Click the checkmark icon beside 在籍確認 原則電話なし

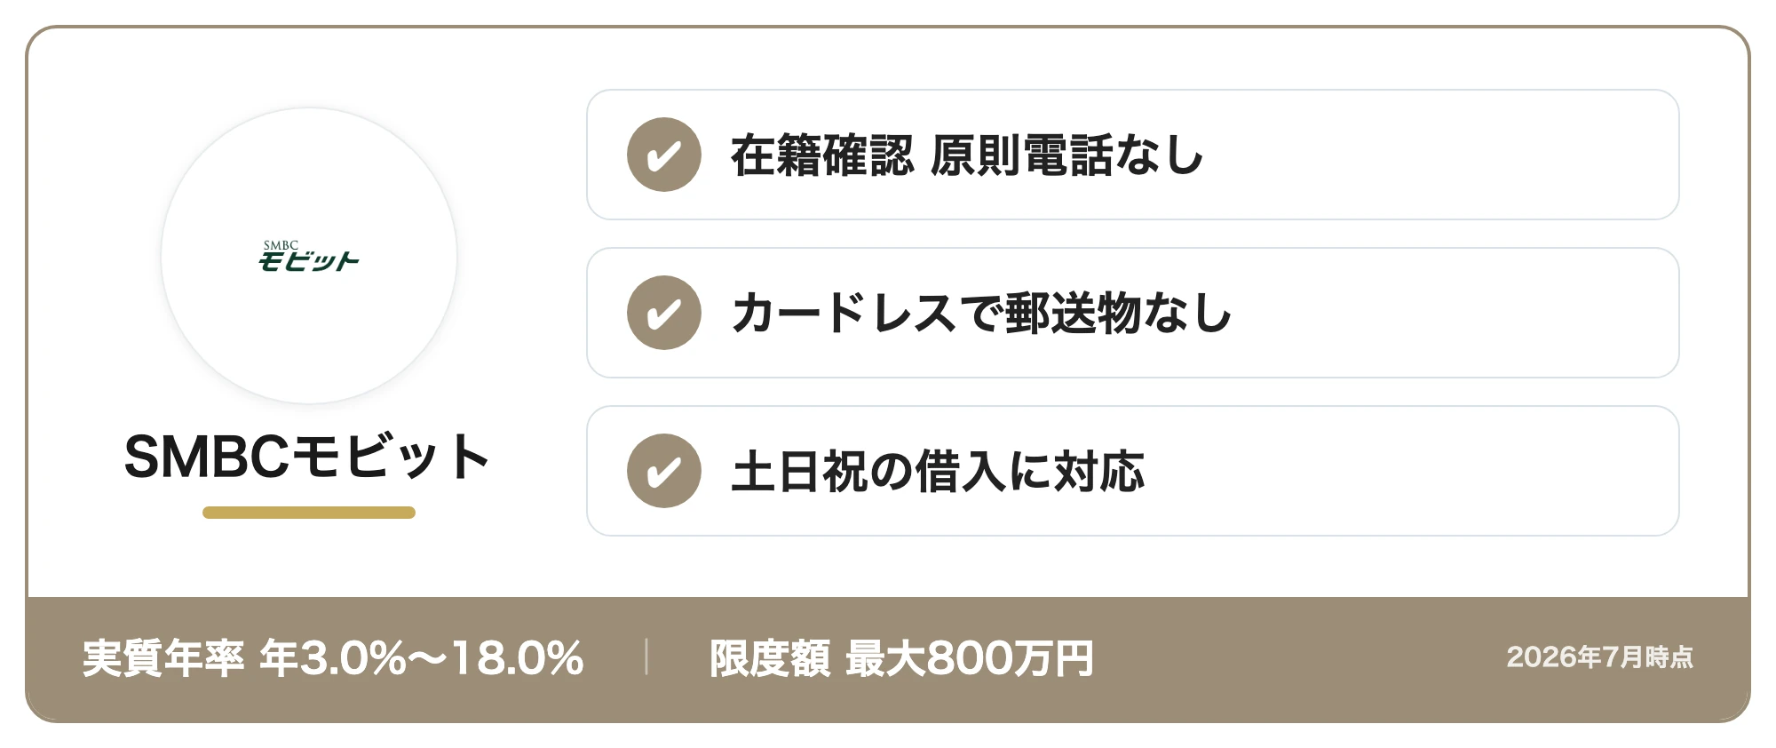[x=664, y=155]
